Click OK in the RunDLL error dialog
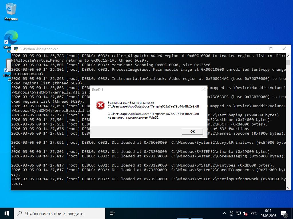Image resolution: width=293 pixels, height=219 pixels. (x=192, y=131)
